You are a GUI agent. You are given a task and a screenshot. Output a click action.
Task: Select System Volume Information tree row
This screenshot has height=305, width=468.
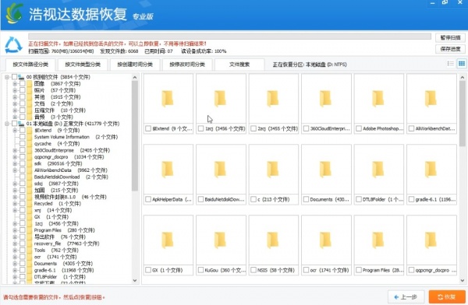76,137
